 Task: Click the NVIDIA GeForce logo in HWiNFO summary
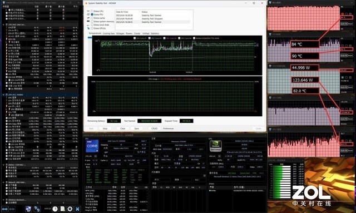216,146
